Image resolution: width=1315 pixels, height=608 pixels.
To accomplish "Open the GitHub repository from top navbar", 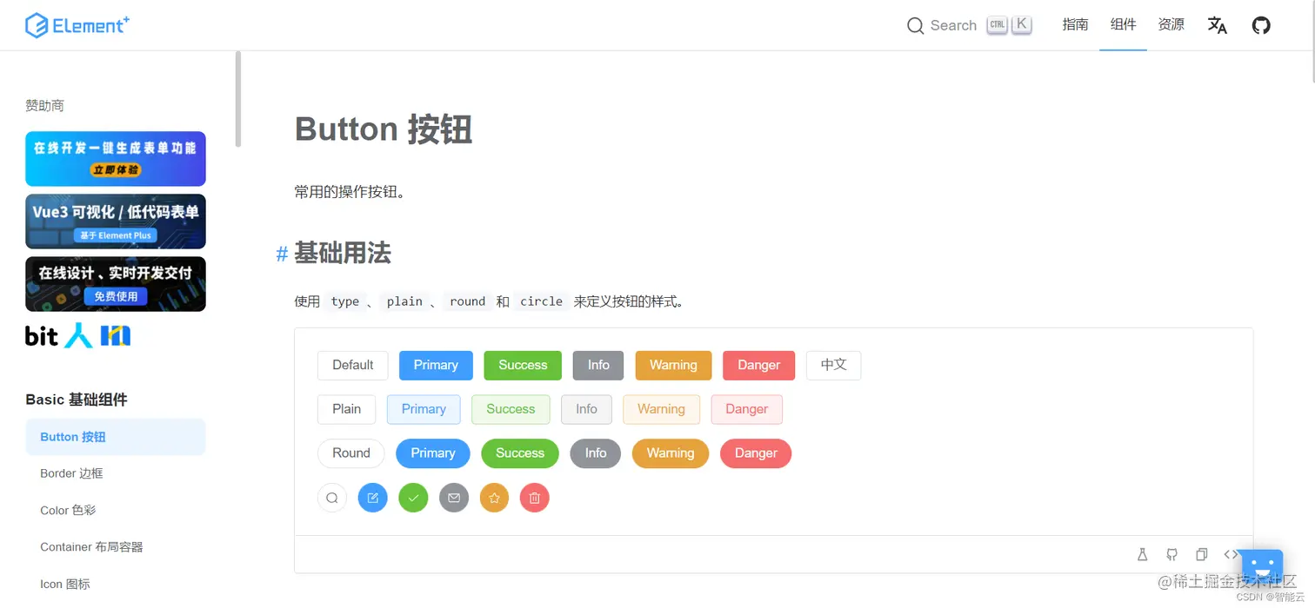I will point(1261,25).
